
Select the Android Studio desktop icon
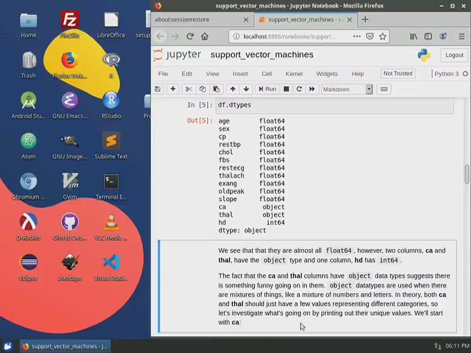(x=28, y=105)
